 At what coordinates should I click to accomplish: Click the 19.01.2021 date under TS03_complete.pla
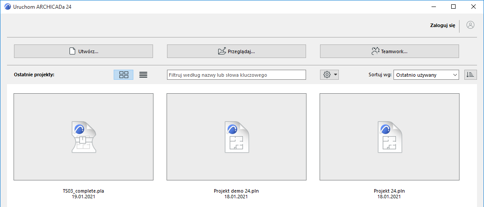pyautogui.click(x=84, y=197)
